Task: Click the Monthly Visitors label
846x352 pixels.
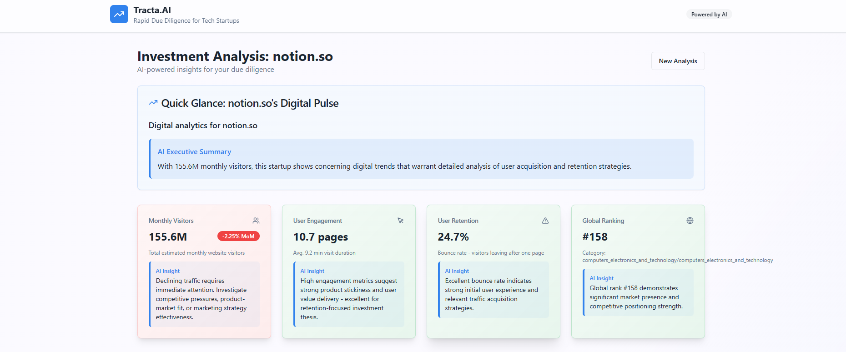Action: click(x=171, y=221)
